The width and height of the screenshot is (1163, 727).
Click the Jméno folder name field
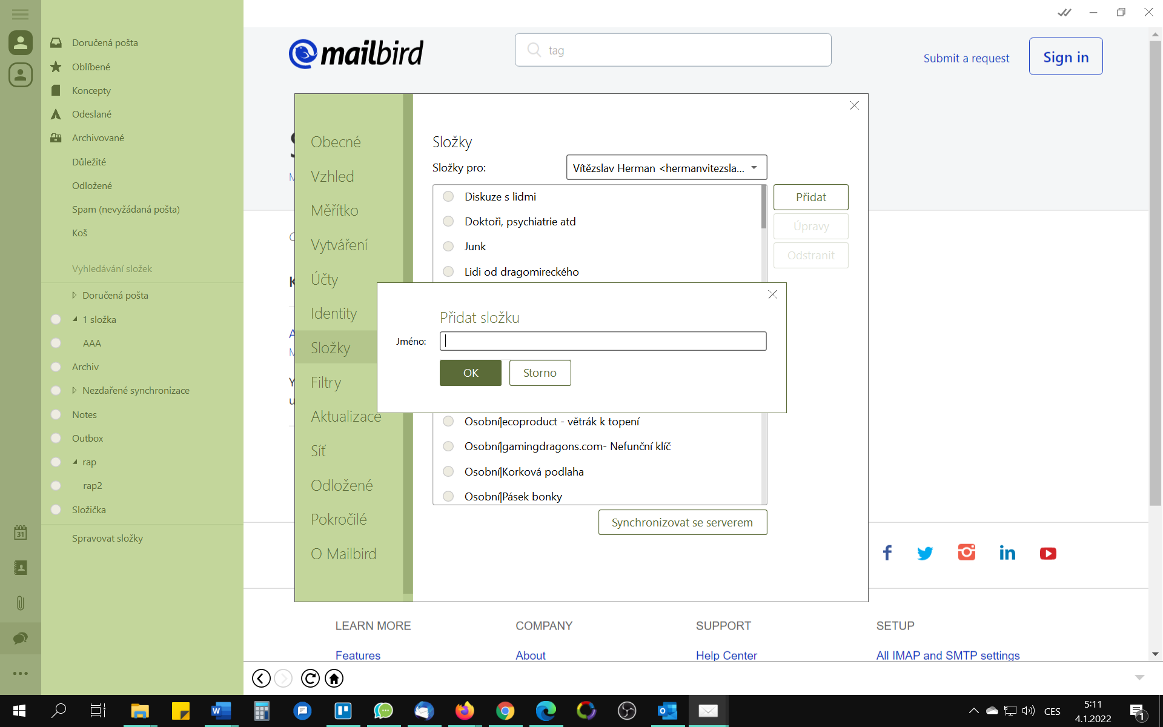tap(603, 341)
